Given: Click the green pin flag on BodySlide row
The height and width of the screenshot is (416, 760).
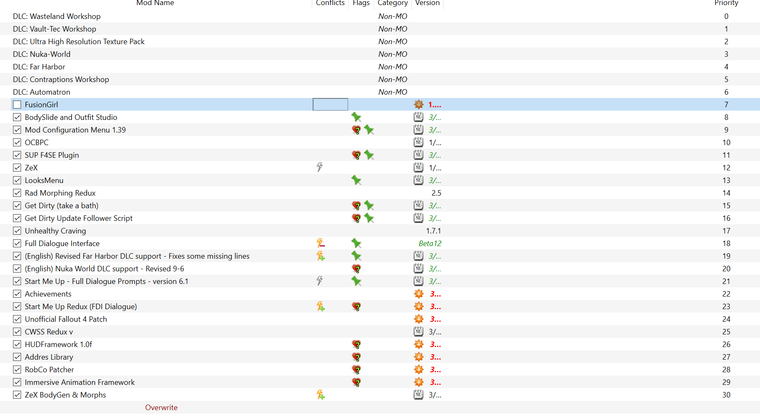Looking at the screenshot, I should pos(356,117).
